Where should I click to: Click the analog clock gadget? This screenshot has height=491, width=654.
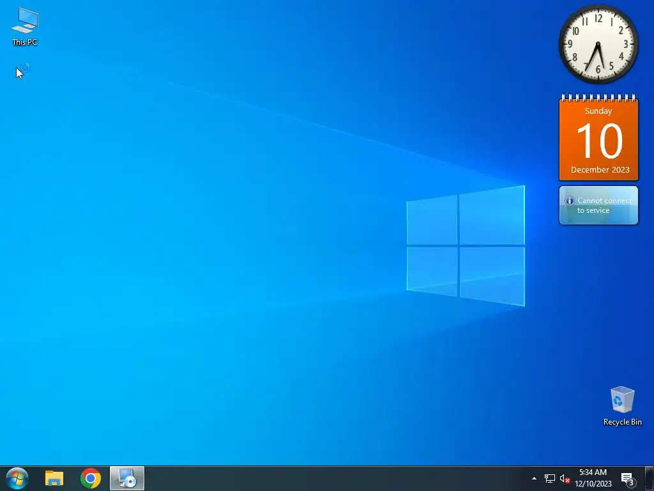pyautogui.click(x=598, y=44)
